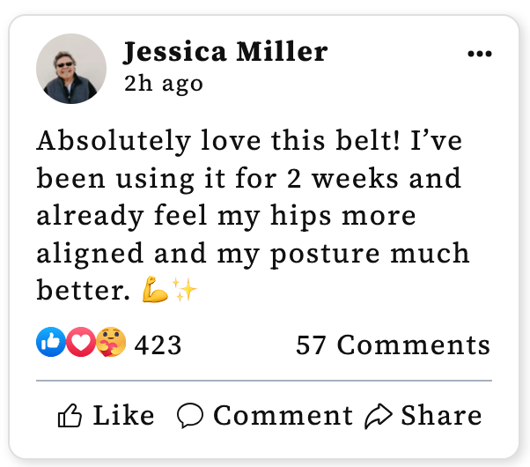
Task: Open the 57 Comments link
Action: pos(393,345)
